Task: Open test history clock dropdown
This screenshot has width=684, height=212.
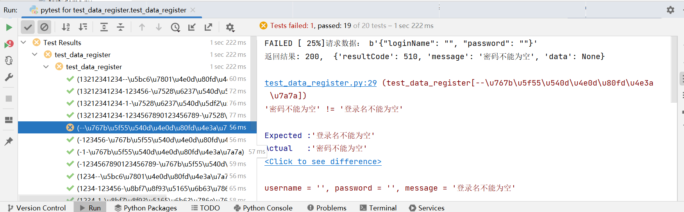Action: click(175, 27)
